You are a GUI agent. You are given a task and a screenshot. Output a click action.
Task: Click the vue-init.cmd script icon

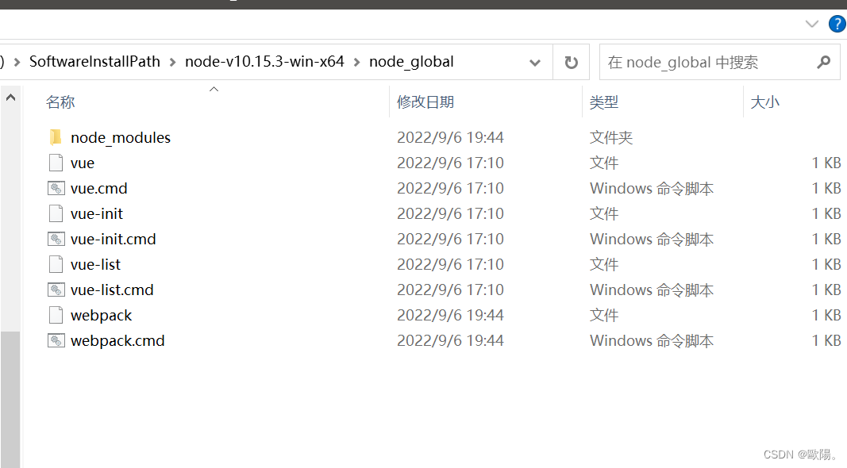(x=56, y=239)
